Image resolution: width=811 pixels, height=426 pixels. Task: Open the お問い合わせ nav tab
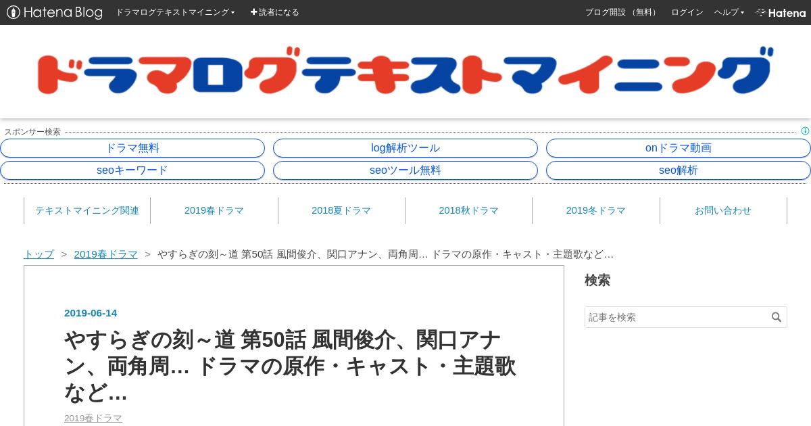[x=723, y=210]
